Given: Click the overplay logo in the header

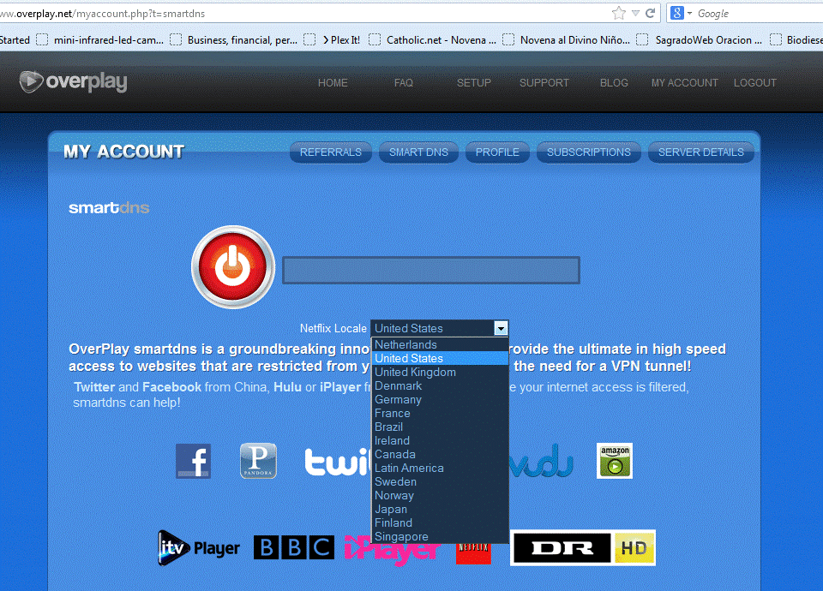Looking at the screenshot, I should coord(73,82).
